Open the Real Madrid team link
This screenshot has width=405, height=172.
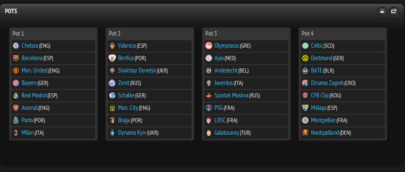[x=34, y=95]
